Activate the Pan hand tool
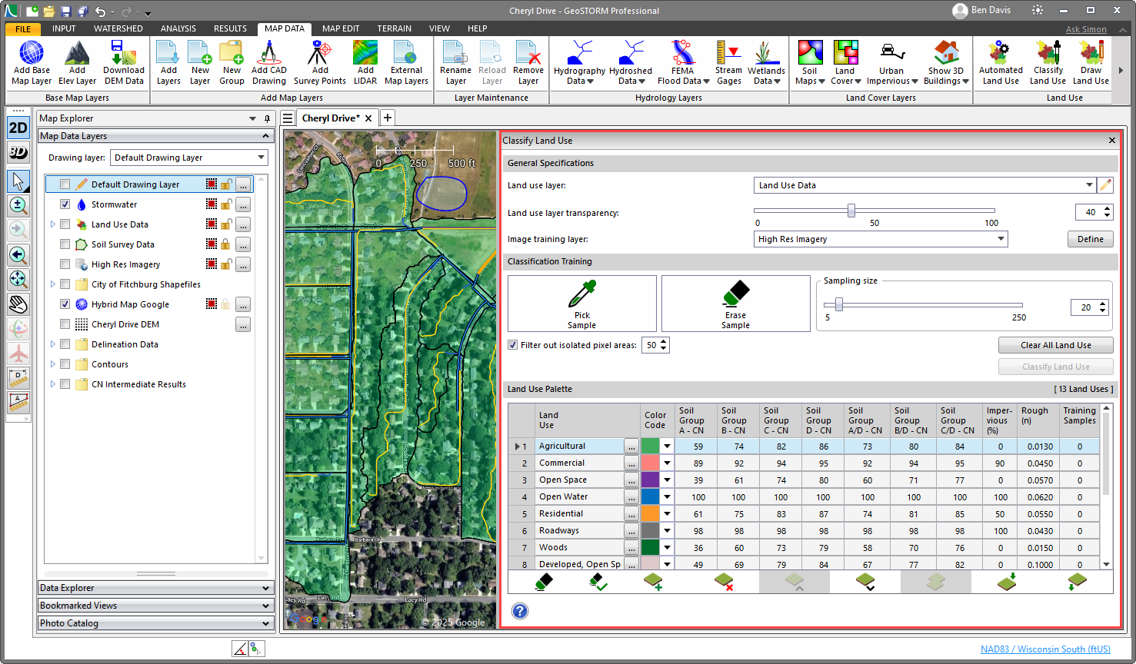The image size is (1136, 664). [x=17, y=304]
